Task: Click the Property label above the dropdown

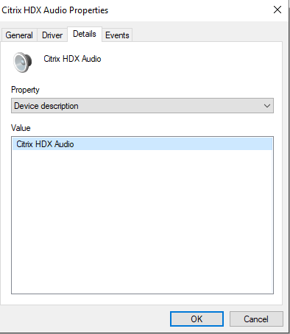Action: [x=25, y=90]
